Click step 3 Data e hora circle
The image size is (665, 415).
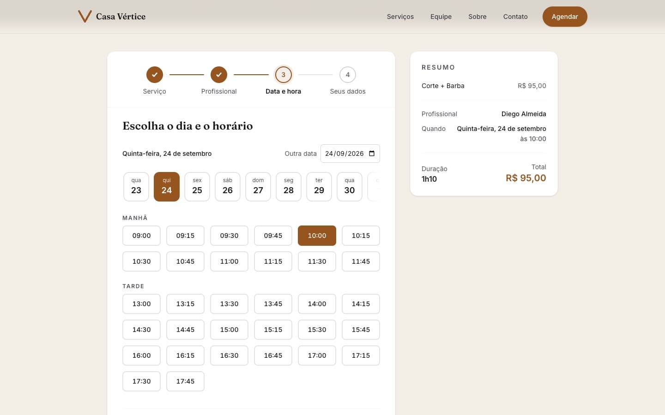pyautogui.click(x=284, y=75)
